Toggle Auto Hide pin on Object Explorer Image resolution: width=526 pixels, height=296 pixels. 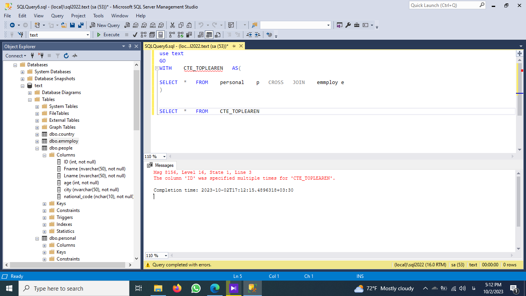click(x=130, y=46)
